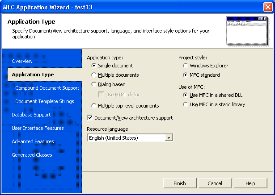Close the wizard with the red X

pos(268,7)
